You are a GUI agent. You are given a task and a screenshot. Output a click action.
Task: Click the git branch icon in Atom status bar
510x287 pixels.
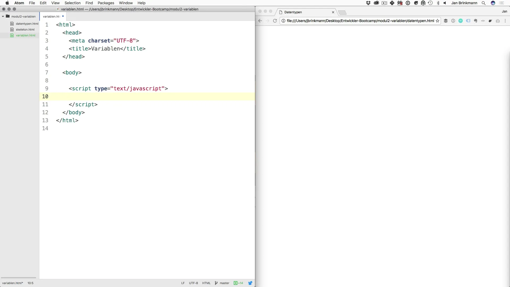coord(216,283)
